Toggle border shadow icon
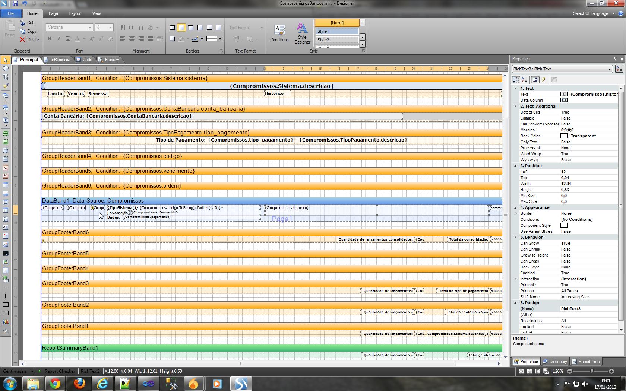The height and width of the screenshot is (391, 626). pyautogui.click(x=172, y=39)
